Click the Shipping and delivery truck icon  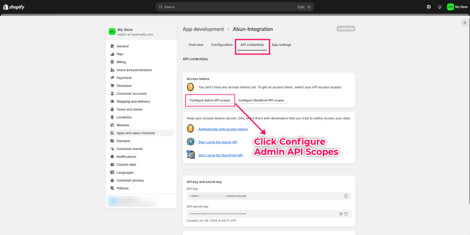(x=112, y=101)
